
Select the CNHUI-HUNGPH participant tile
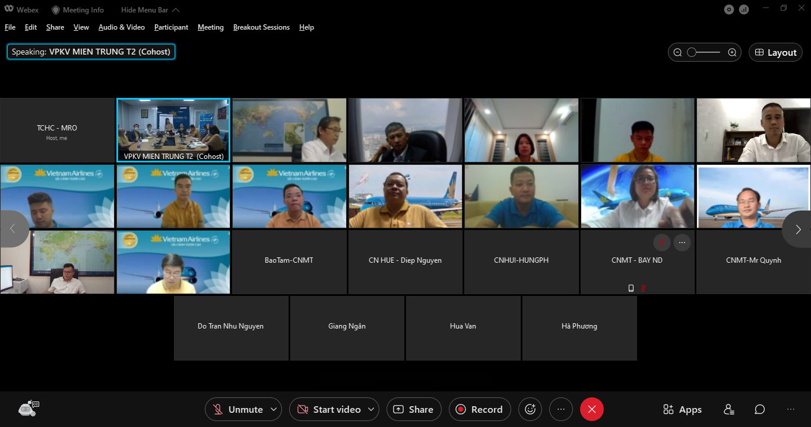click(x=521, y=262)
